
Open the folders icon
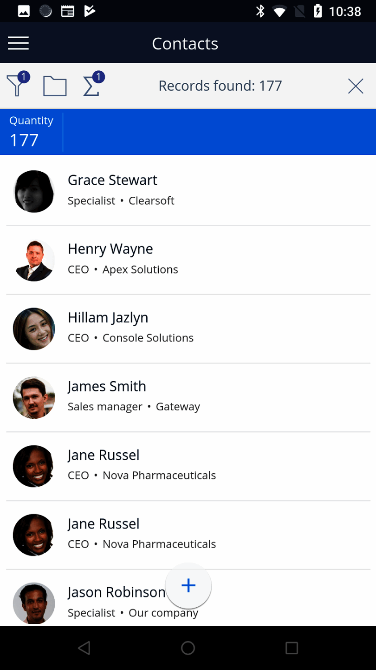(55, 86)
